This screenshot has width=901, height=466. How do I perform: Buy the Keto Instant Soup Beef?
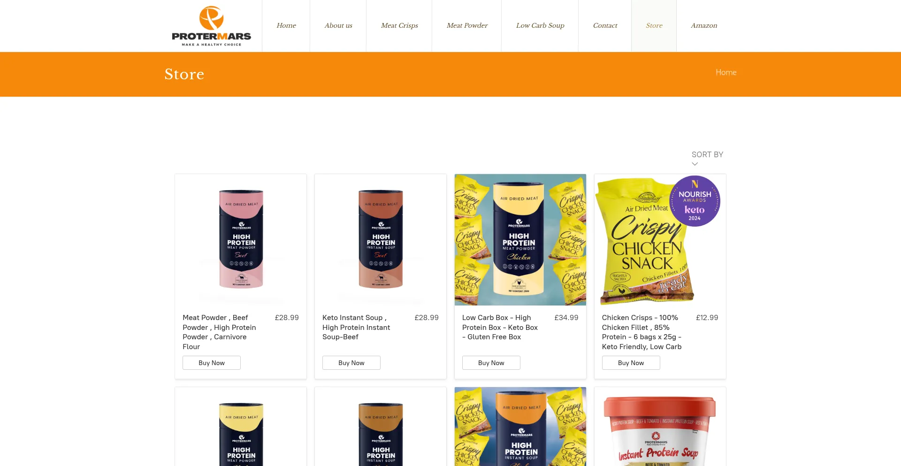[x=351, y=363]
